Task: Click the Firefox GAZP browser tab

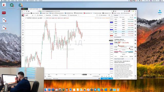Action: (35, 9)
